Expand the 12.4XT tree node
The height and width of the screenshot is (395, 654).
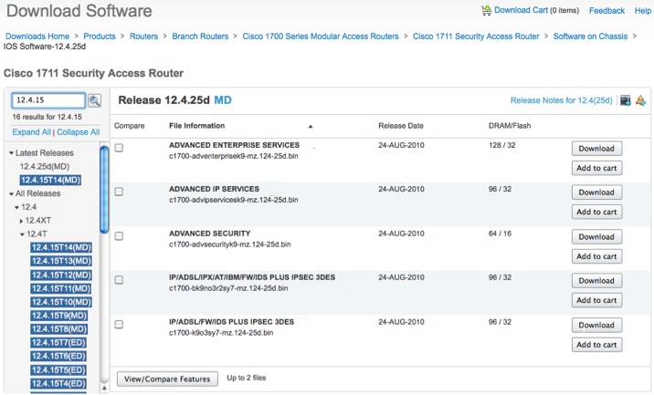22,221
